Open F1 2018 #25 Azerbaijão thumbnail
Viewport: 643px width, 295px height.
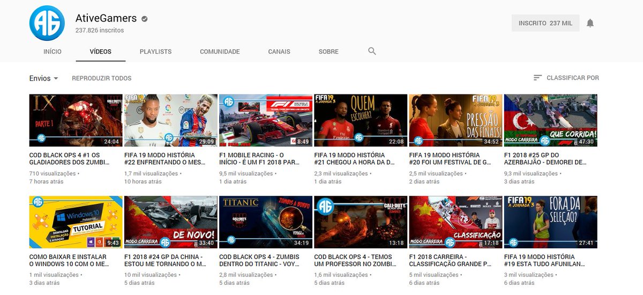[551, 120]
